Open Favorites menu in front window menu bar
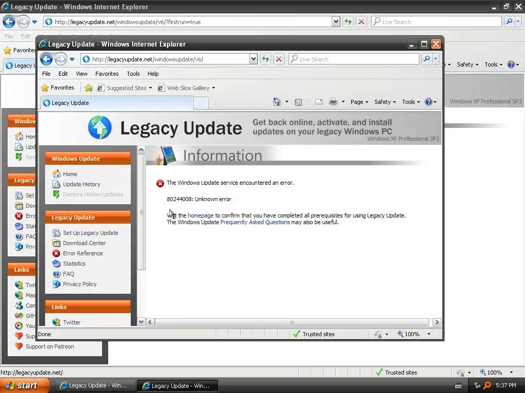 coord(107,74)
